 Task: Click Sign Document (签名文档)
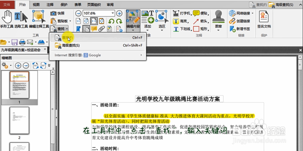click(x=264, y=19)
